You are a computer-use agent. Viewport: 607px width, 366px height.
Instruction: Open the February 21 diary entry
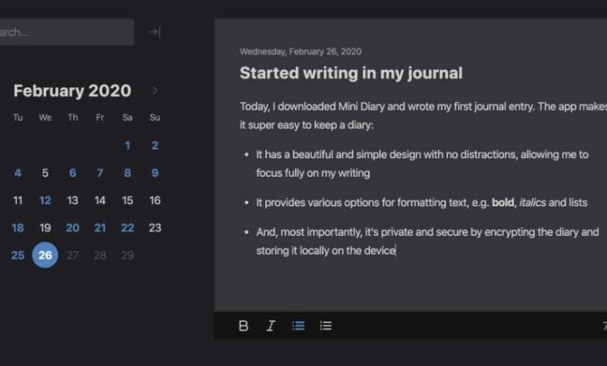point(100,227)
